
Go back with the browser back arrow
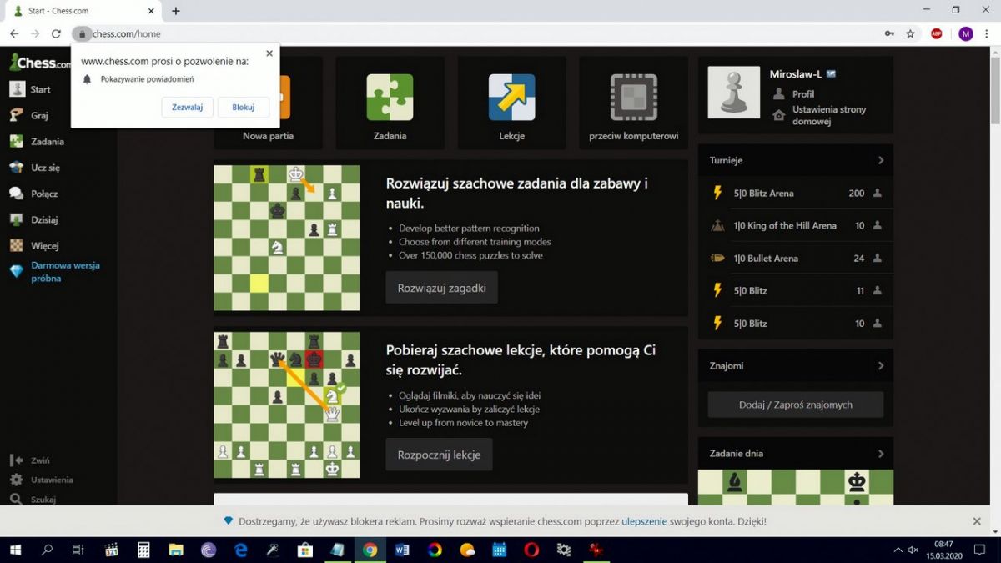click(x=14, y=33)
